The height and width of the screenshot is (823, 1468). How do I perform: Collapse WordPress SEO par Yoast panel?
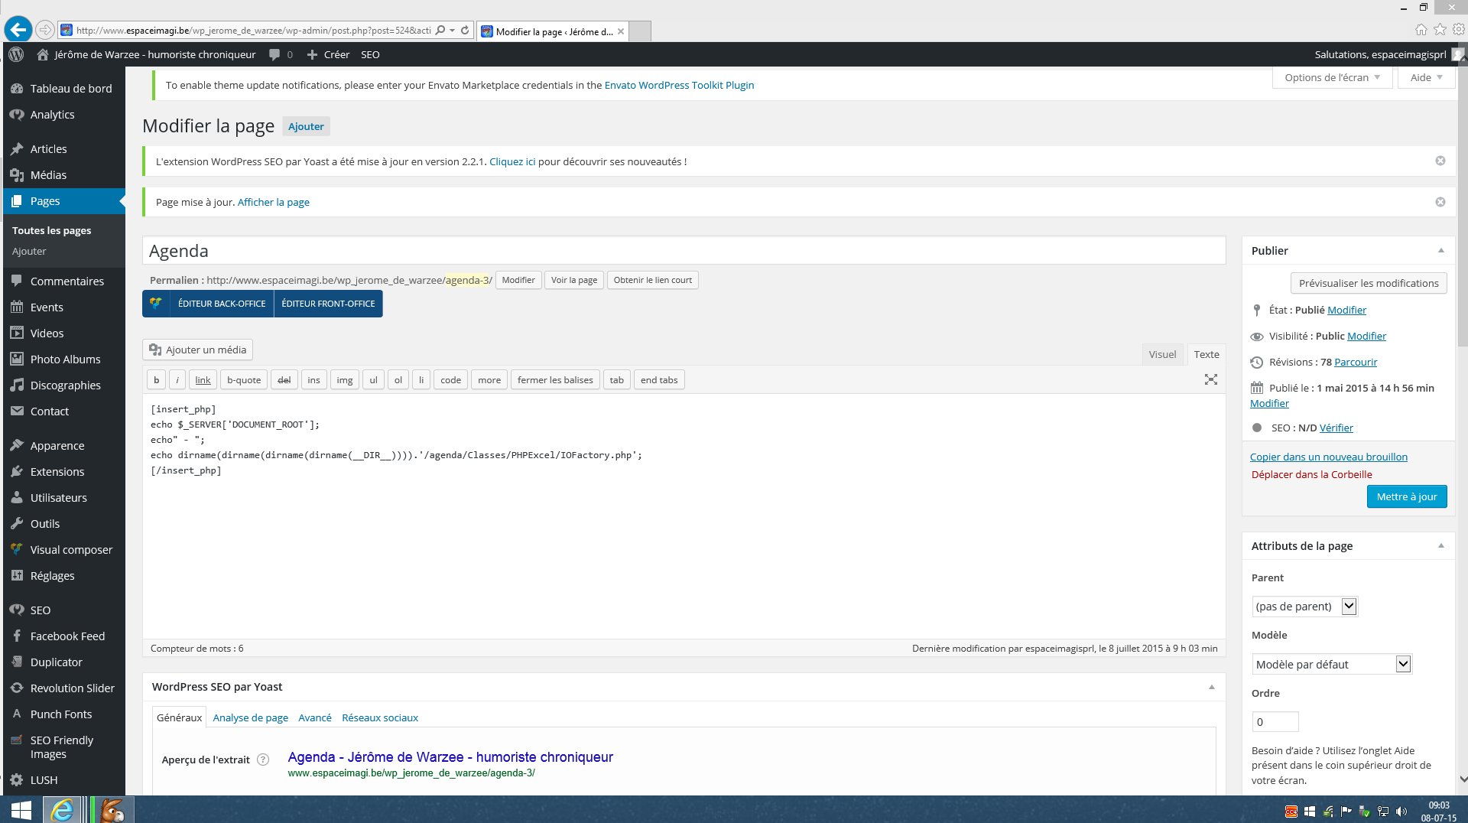click(x=1211, y=687)
